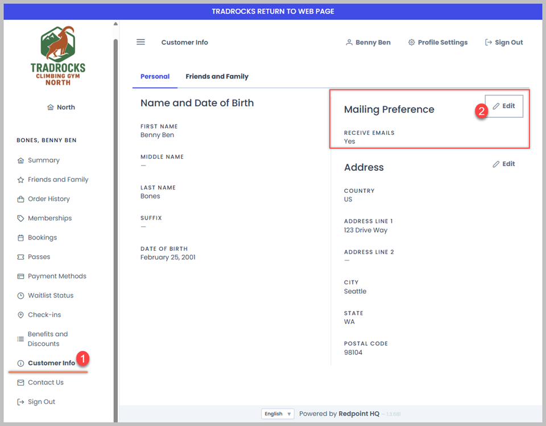Select Customer Info in sidebar
Viewport: 546px width, 426px height.
52,363
